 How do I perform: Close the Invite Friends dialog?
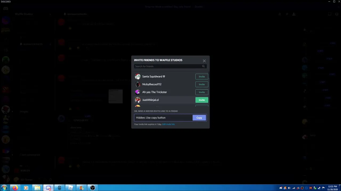[204, 61]
